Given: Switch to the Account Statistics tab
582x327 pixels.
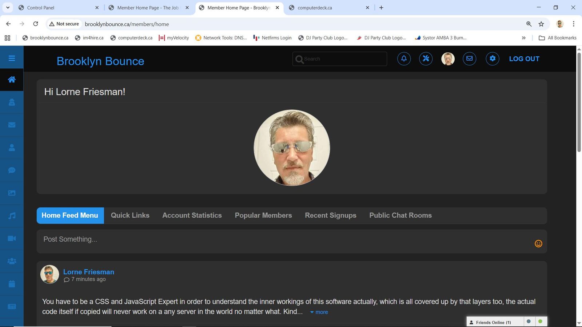Looking at the screenshot, I should coord(192,215).
